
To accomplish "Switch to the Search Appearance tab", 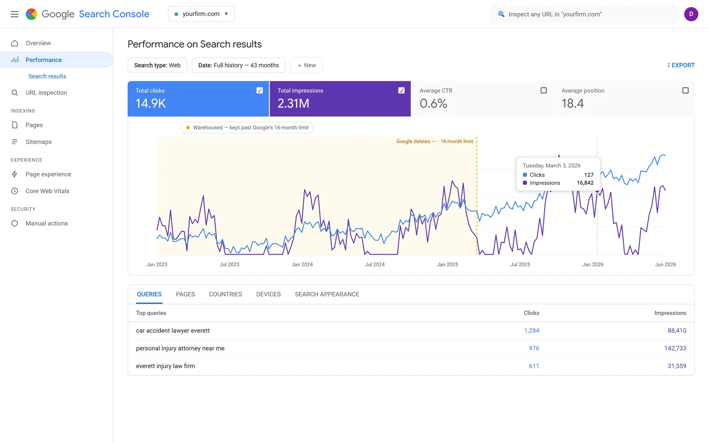I will click(327, 294).
